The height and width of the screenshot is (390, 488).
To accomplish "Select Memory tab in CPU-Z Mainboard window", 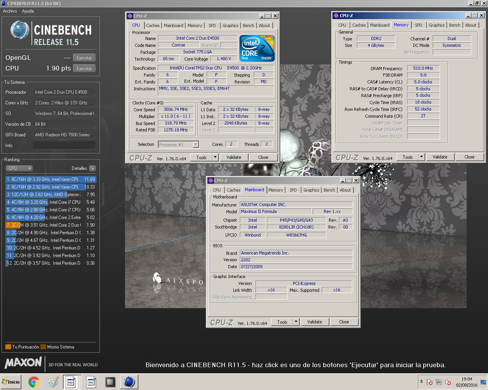I will (x=276, y=190).
